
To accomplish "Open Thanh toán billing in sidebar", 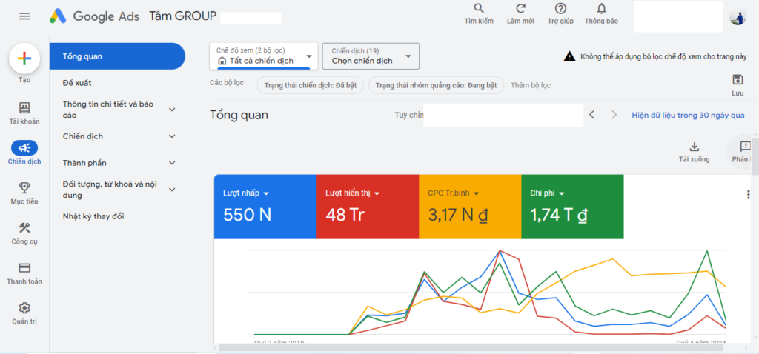I will point(24,268).
